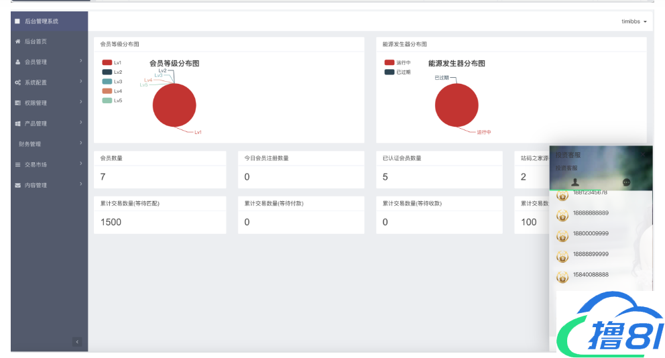Viewport: 665px width, 358px height.
Task: Click the envelope icon beside 内容管理
Action: tap(17, 186)
